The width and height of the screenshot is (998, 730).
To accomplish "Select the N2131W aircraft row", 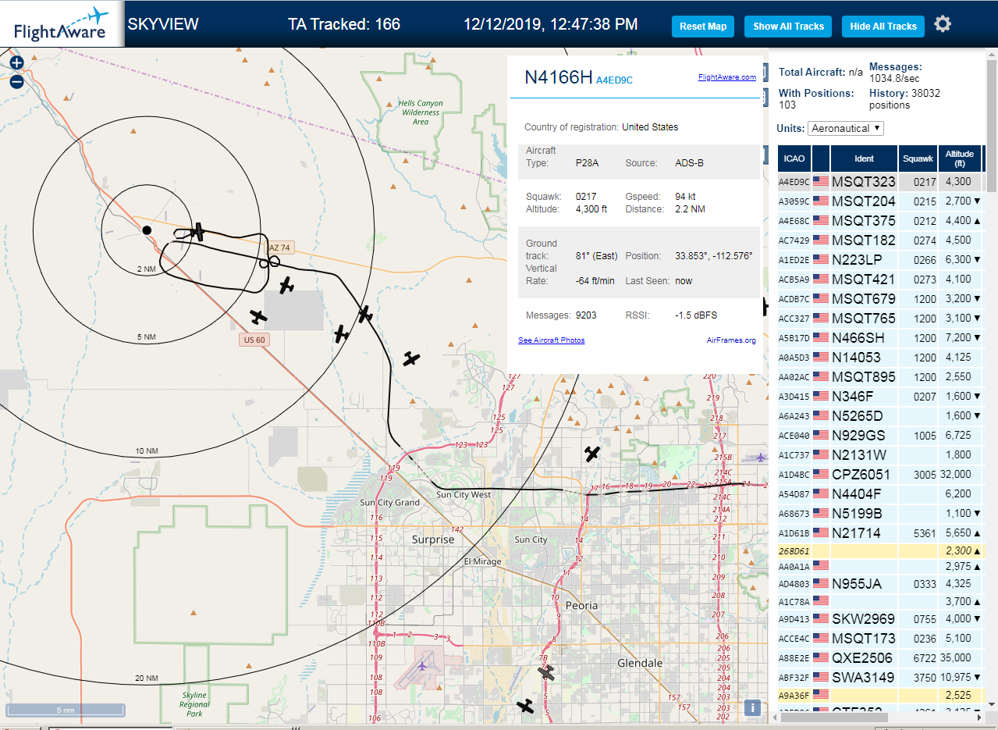I will 880,455.
